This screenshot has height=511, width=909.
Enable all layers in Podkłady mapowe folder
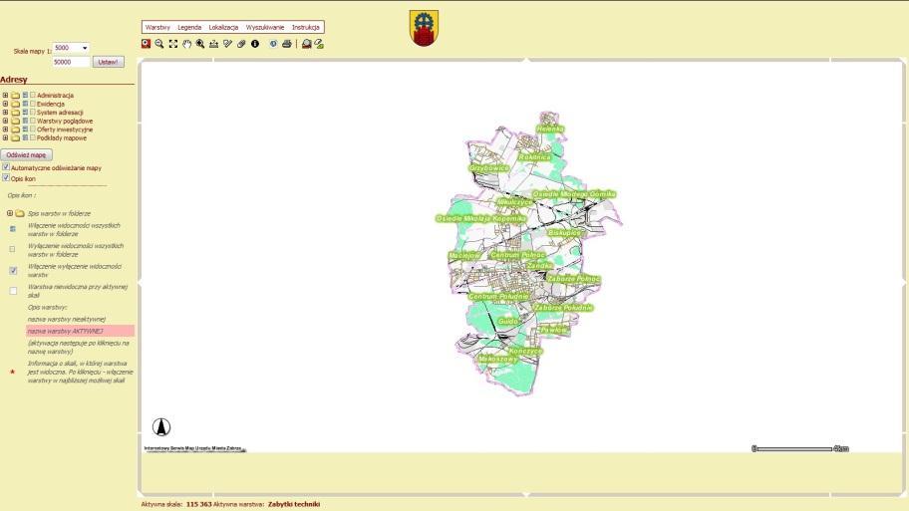(25, 137)
